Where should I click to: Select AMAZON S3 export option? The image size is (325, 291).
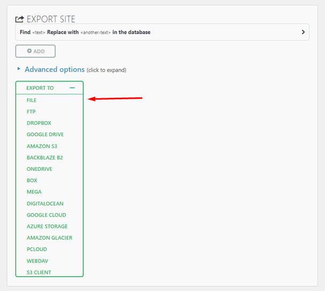(x=42, y=146)
